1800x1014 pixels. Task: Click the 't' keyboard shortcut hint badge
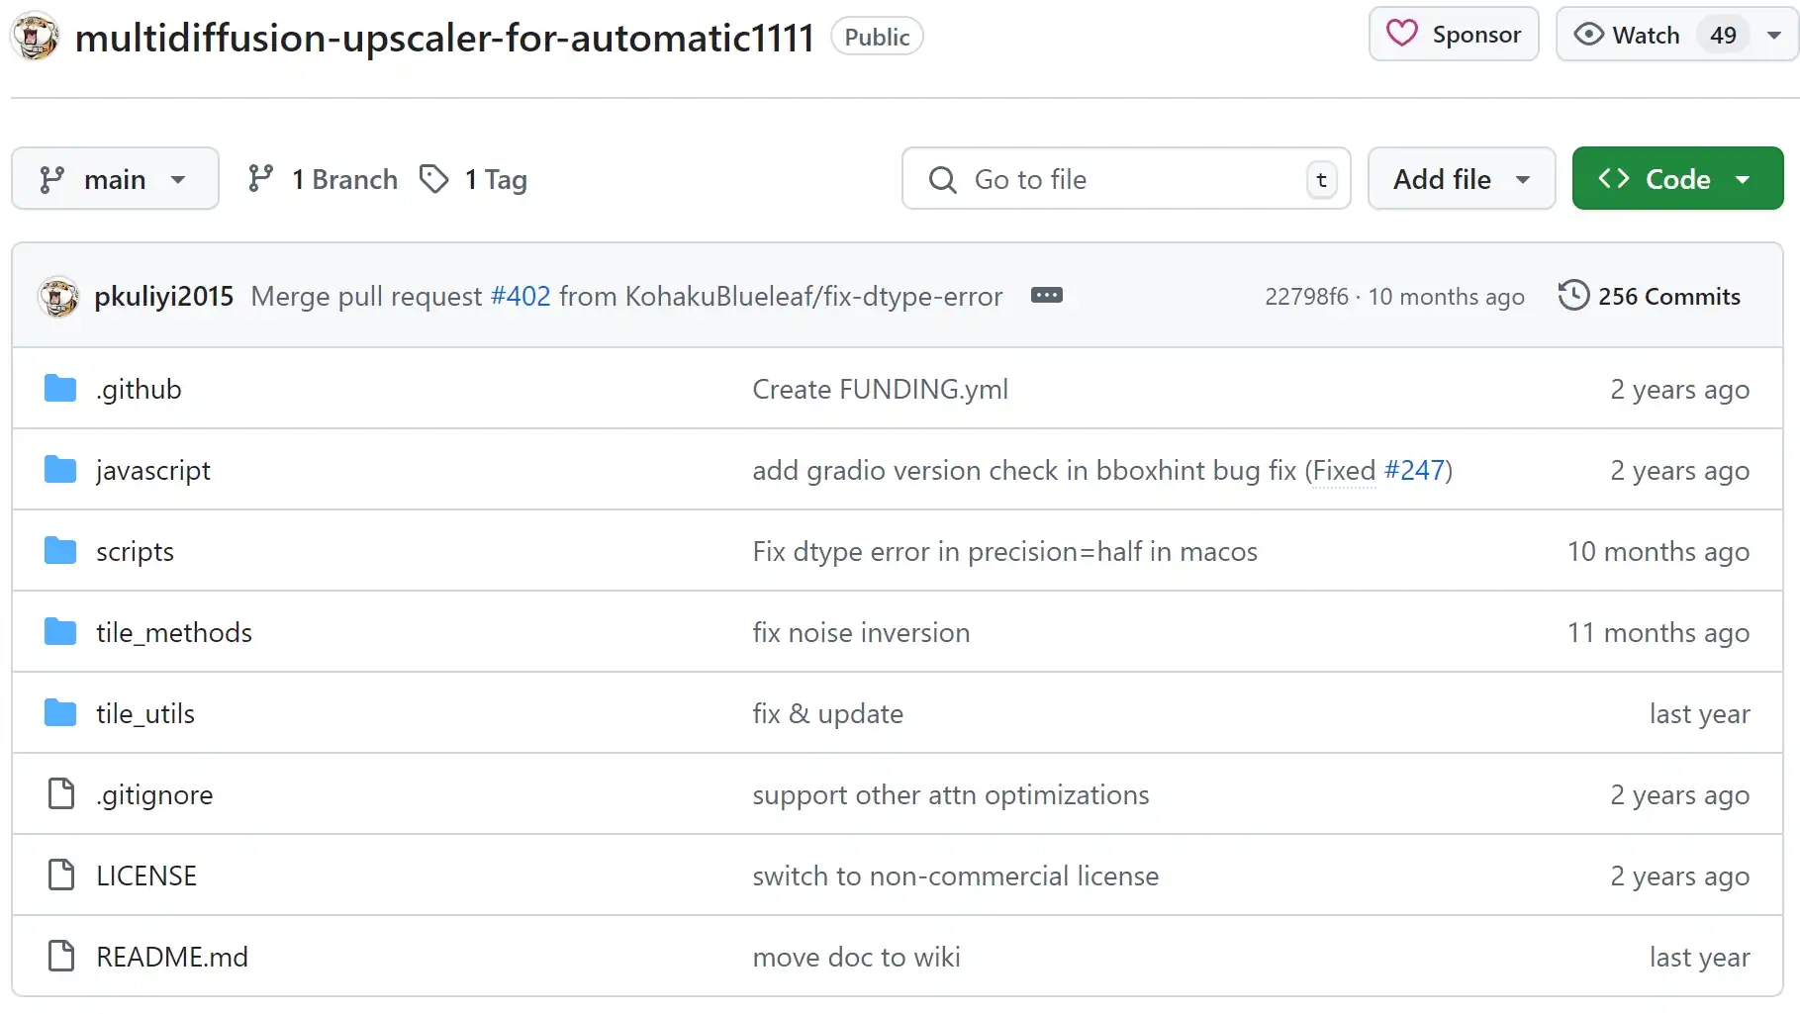(1321, 179)
